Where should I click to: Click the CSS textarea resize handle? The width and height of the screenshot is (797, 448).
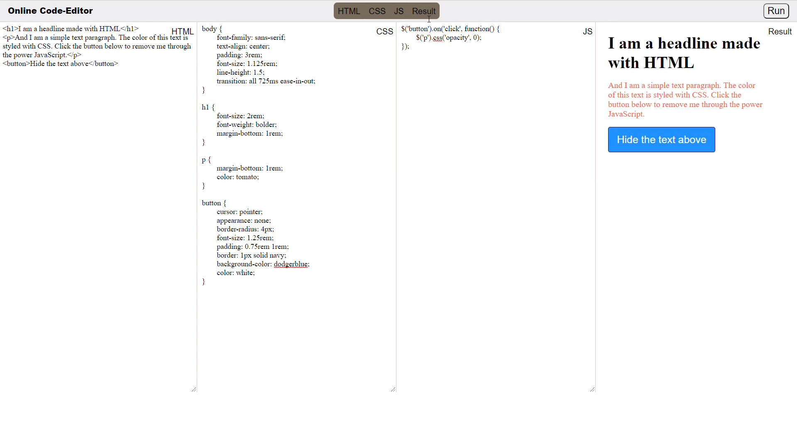[393, 390]
